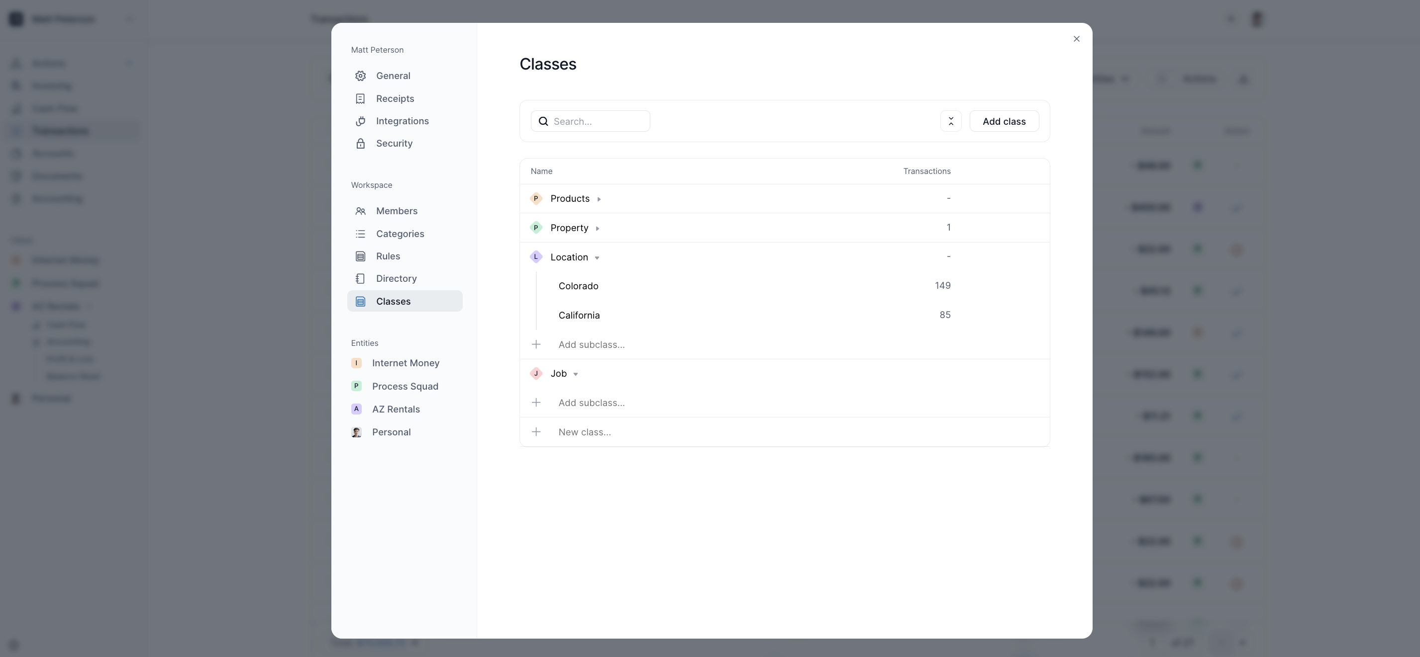Image resolution: width=1420 pixels, height=657 pixels.
Task: Open the Categories settings page
Action: coord(400,234)
